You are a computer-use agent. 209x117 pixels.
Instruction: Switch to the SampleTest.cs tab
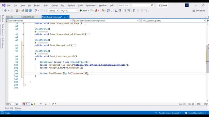[x=27, y=17]
